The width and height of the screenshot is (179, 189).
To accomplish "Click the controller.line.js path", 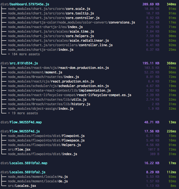I will 60,45.
